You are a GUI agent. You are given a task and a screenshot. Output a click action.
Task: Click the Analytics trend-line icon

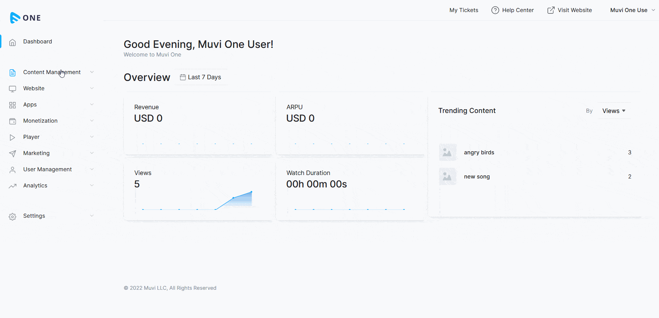pyautogui.click(x=12, y=186)
